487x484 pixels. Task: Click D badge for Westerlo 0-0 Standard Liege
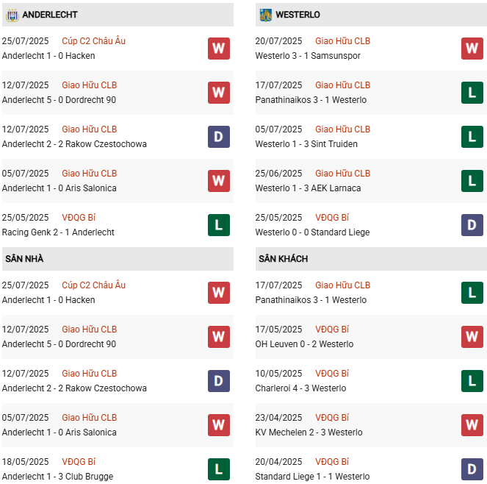(472, 225)
